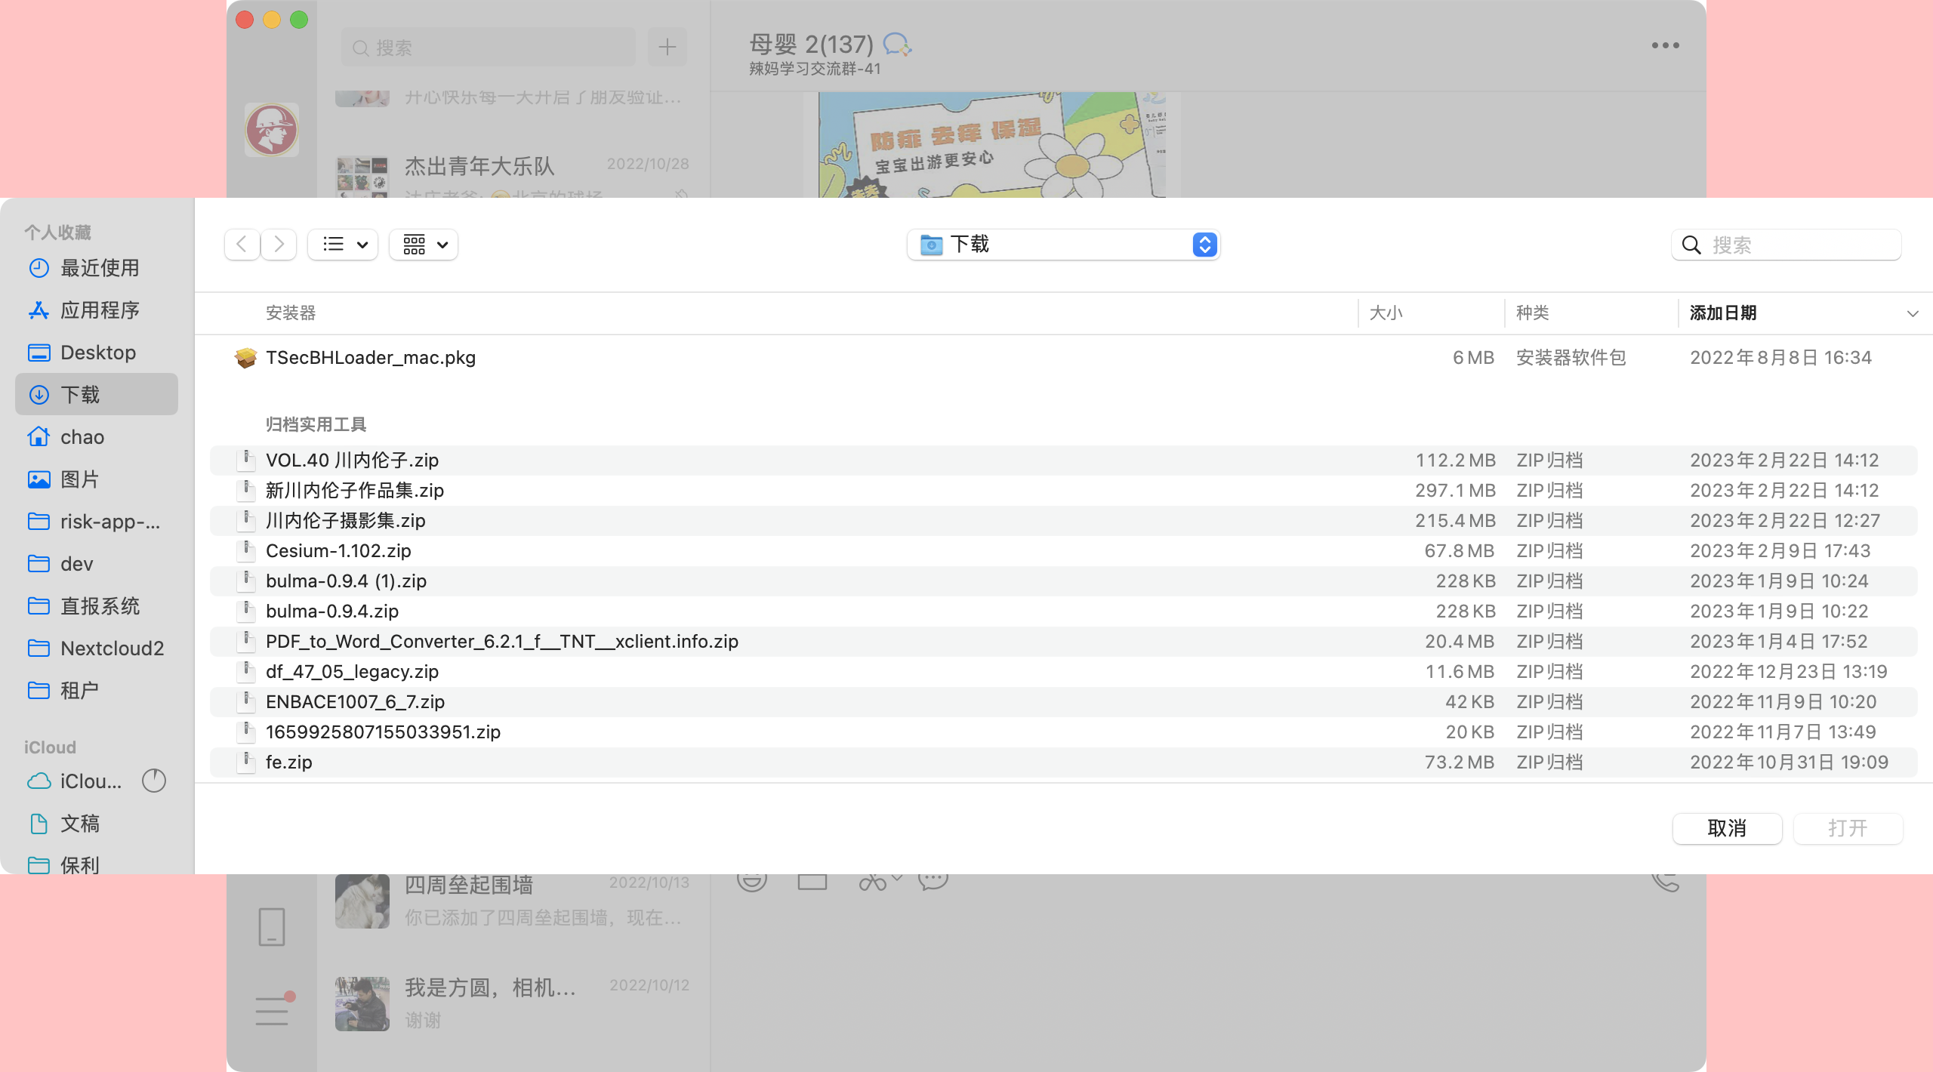Click the back navigation arrow
Viewport: 1933px width, 1072px height.
pyautogui.click(x=242, y=245)
